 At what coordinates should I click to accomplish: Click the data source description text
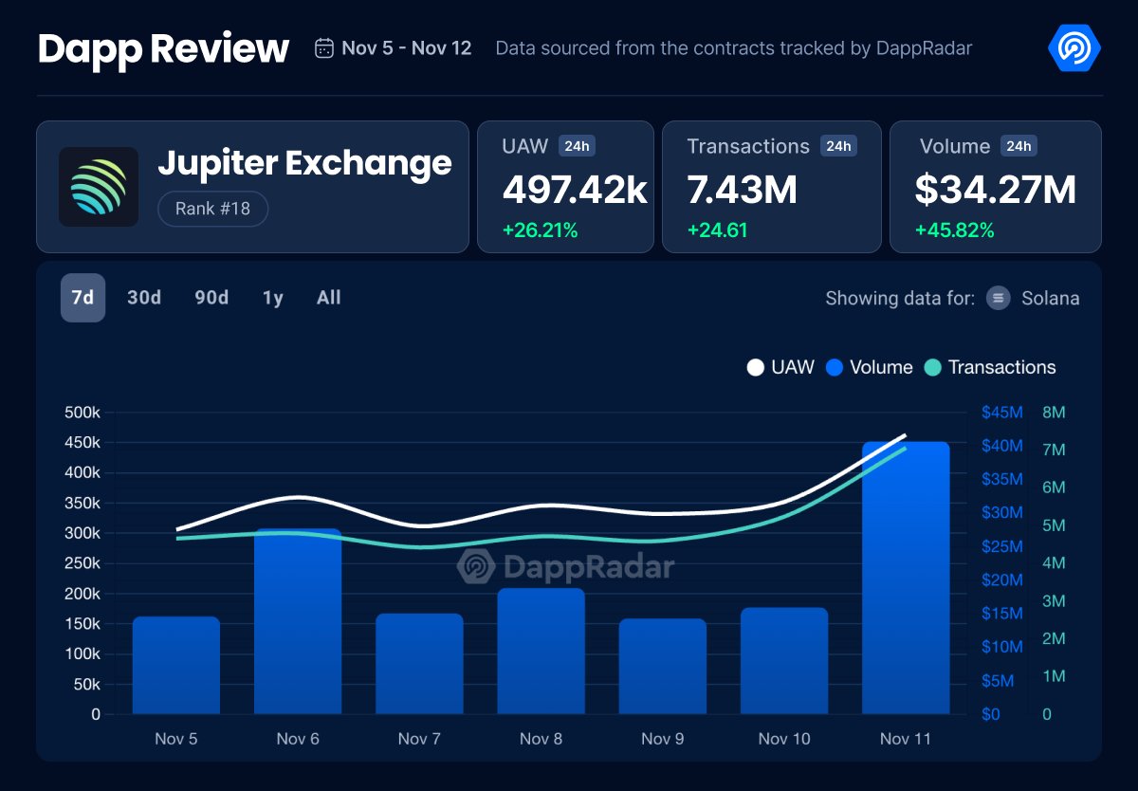[733, 48]
